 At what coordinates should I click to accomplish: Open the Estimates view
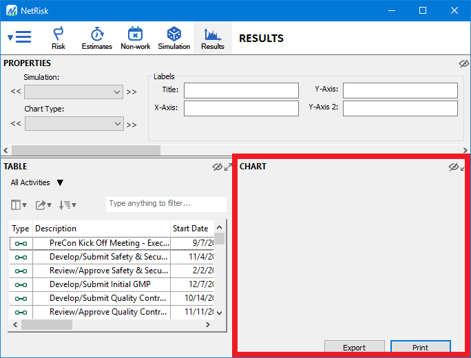click(x=96, y=38)
